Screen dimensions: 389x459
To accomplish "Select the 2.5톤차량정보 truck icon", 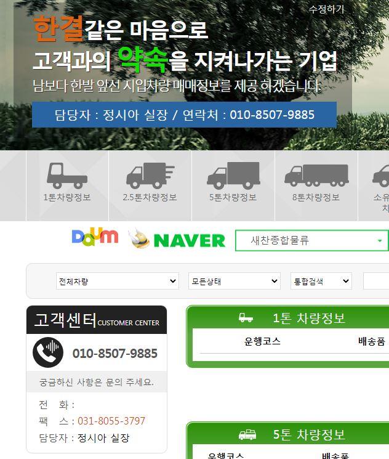I will pyautogui.click(x=150, y=176).
